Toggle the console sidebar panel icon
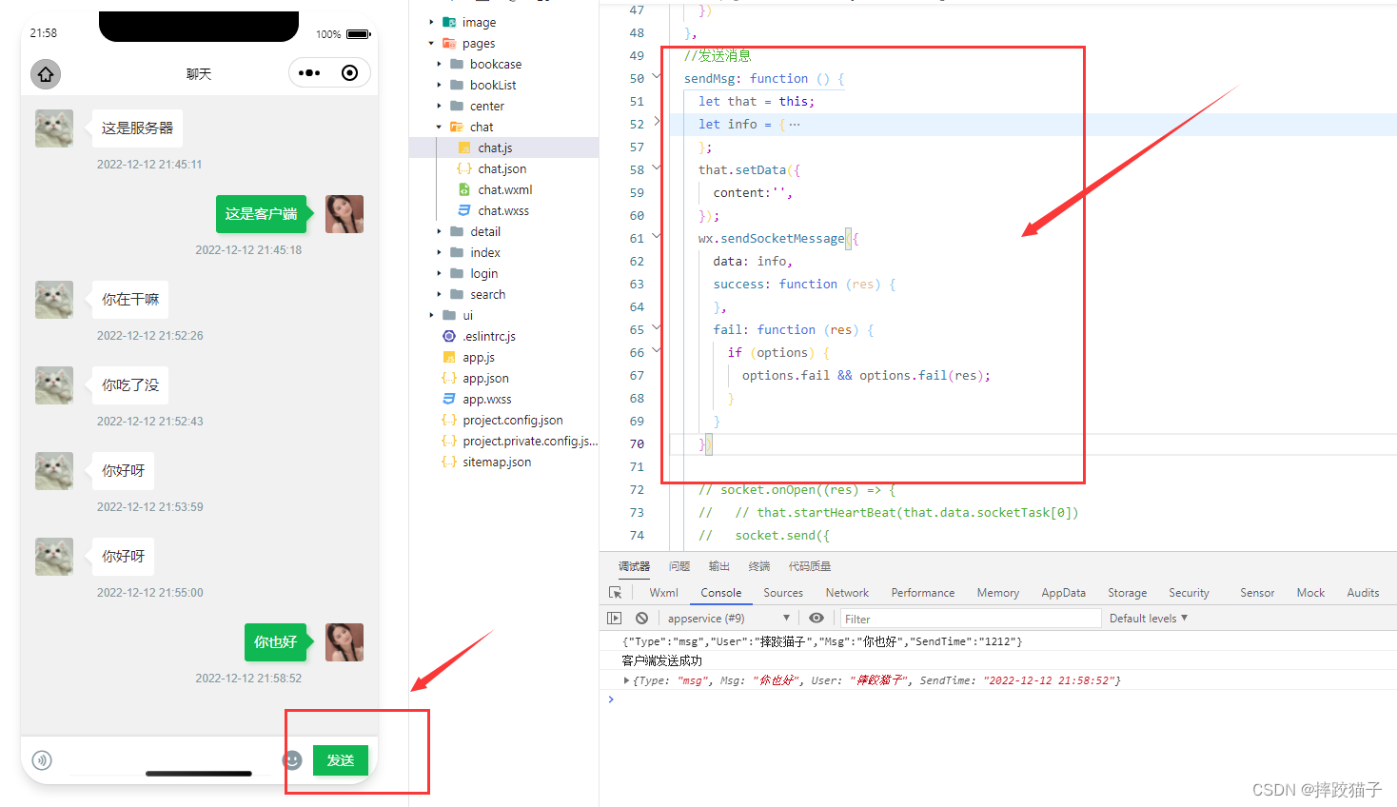The height and width of the screenshot is (807, 1397). (x=615, y=619)
